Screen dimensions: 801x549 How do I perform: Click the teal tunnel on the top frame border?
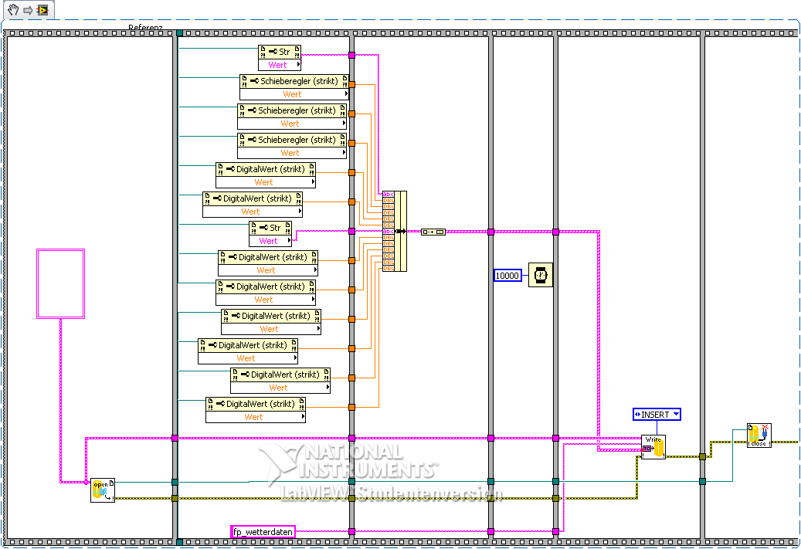point(179,33)
